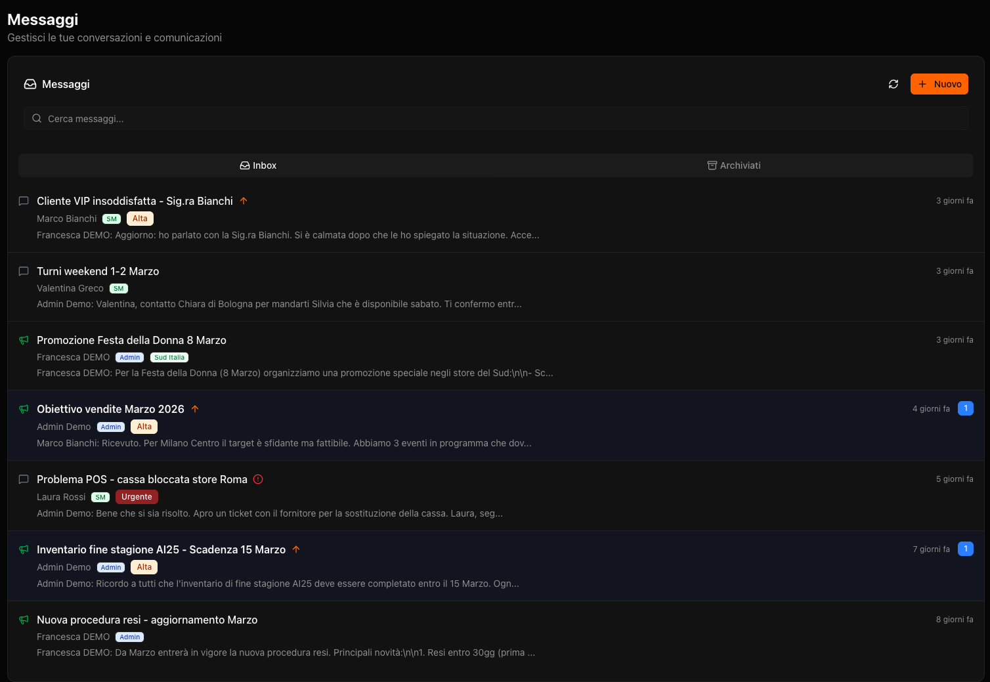Switch to the Inbox tab
Screen dimensions: 990x682
pos(258,165)
